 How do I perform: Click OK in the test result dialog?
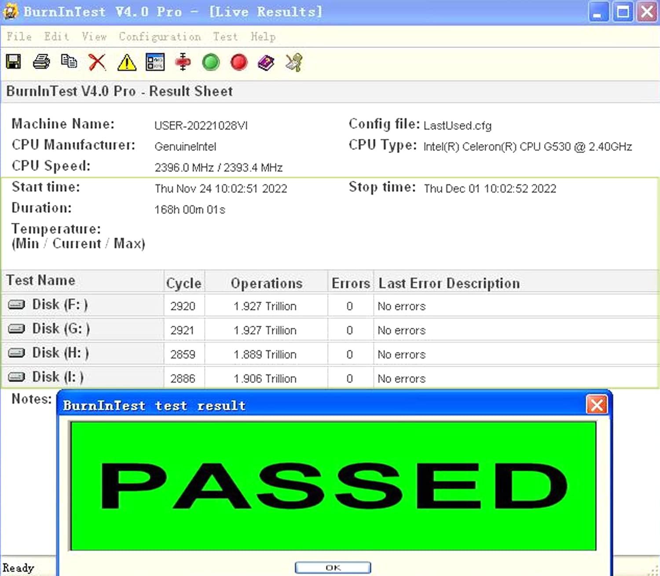[333, 568]
